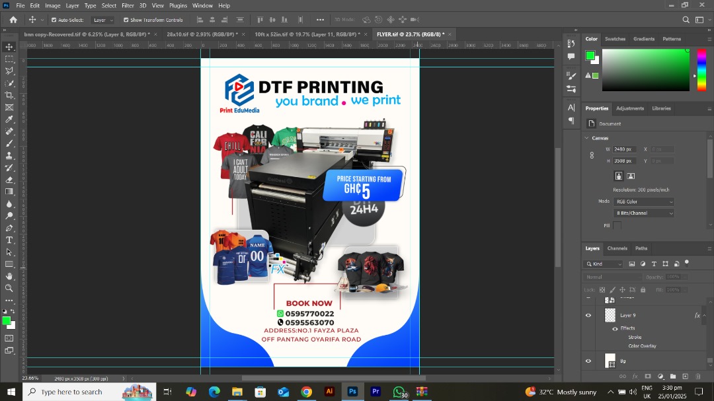Click the canvas Fill color swatch
Viewport: 714px width, 401px height.
click(617, 225)
